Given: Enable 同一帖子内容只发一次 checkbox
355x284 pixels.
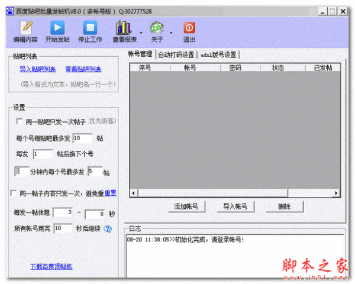Looking at the screenshot, I should [14, 193].
